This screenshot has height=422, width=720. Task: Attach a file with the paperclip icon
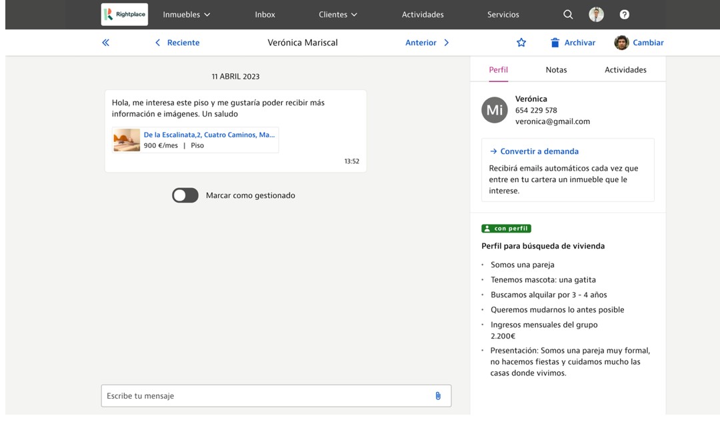(x=438, y=396)
